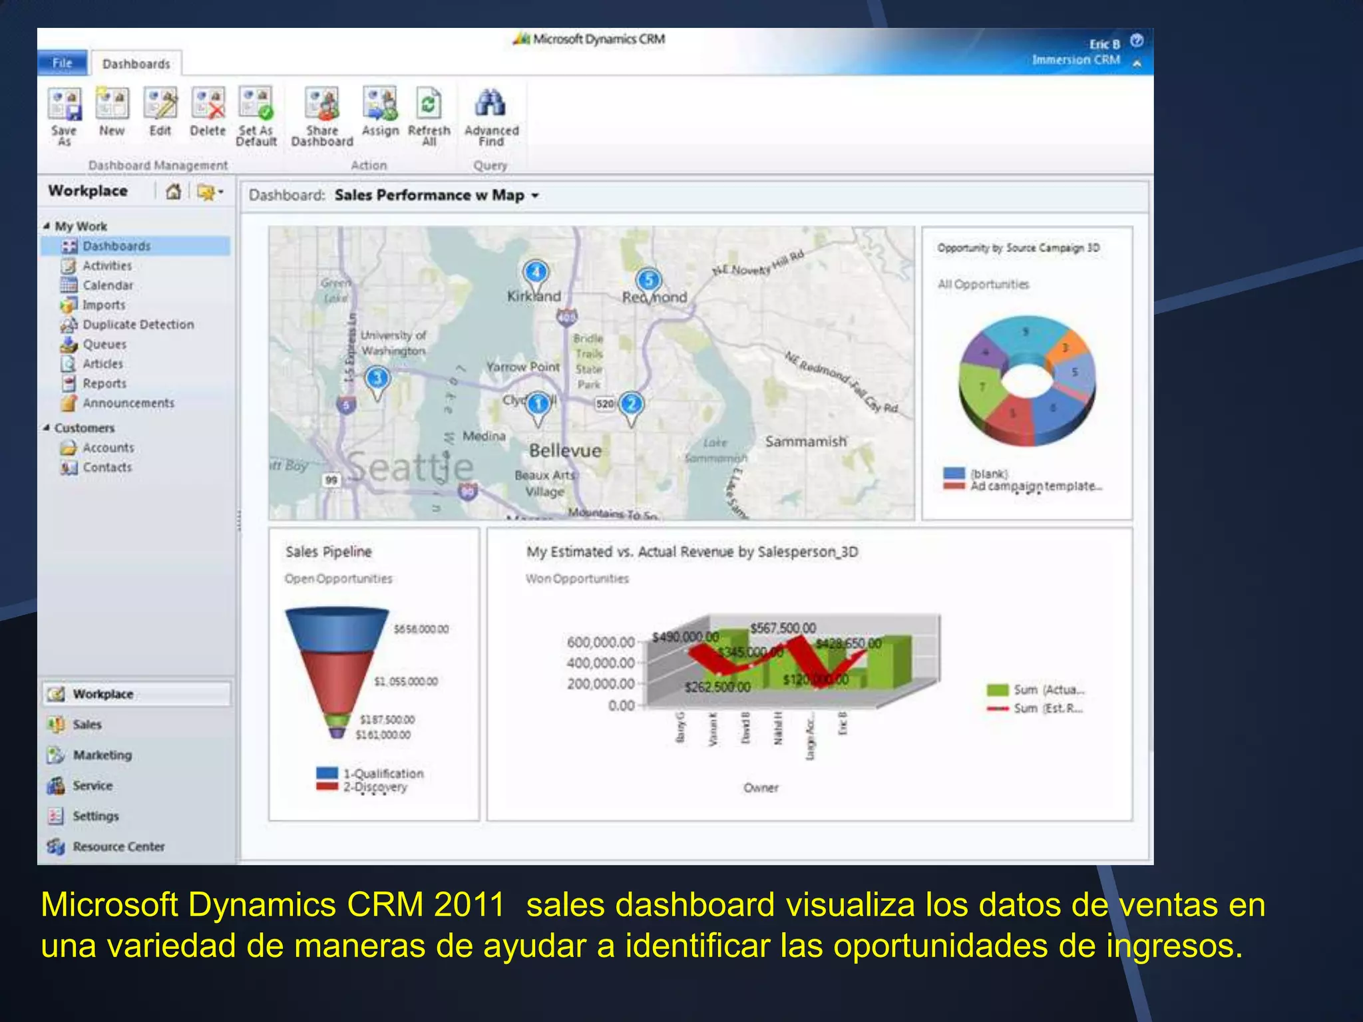
Task: Switch to the Workplace area
Action: click(x=136, y=694)
